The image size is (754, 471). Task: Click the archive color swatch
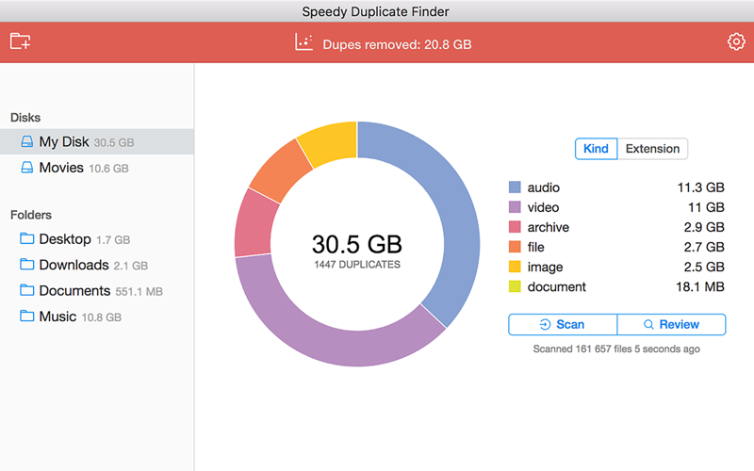click(x=515, y=227)
